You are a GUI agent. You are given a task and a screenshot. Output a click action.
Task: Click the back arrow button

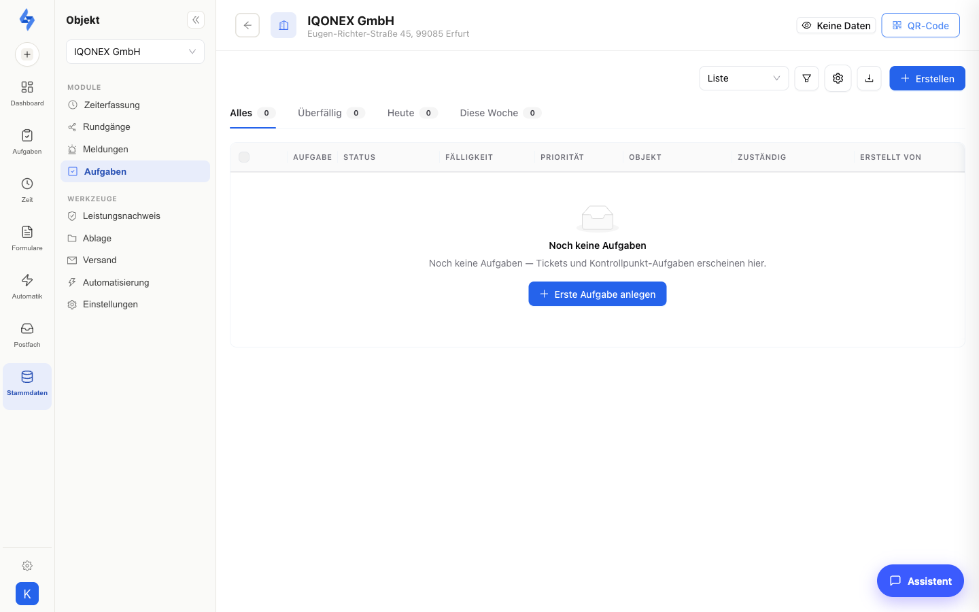coord(247,25)
